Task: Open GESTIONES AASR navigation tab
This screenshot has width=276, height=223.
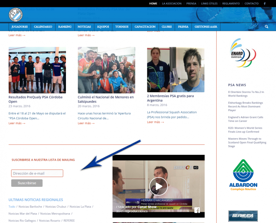Action: tap(206, 27)
